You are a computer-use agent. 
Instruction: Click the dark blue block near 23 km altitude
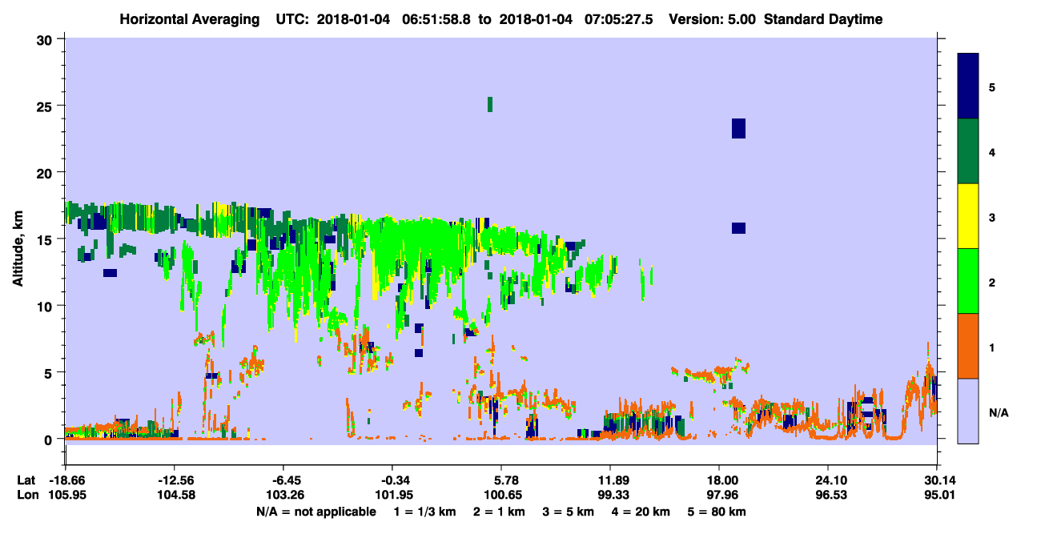[x=738, y=128]
